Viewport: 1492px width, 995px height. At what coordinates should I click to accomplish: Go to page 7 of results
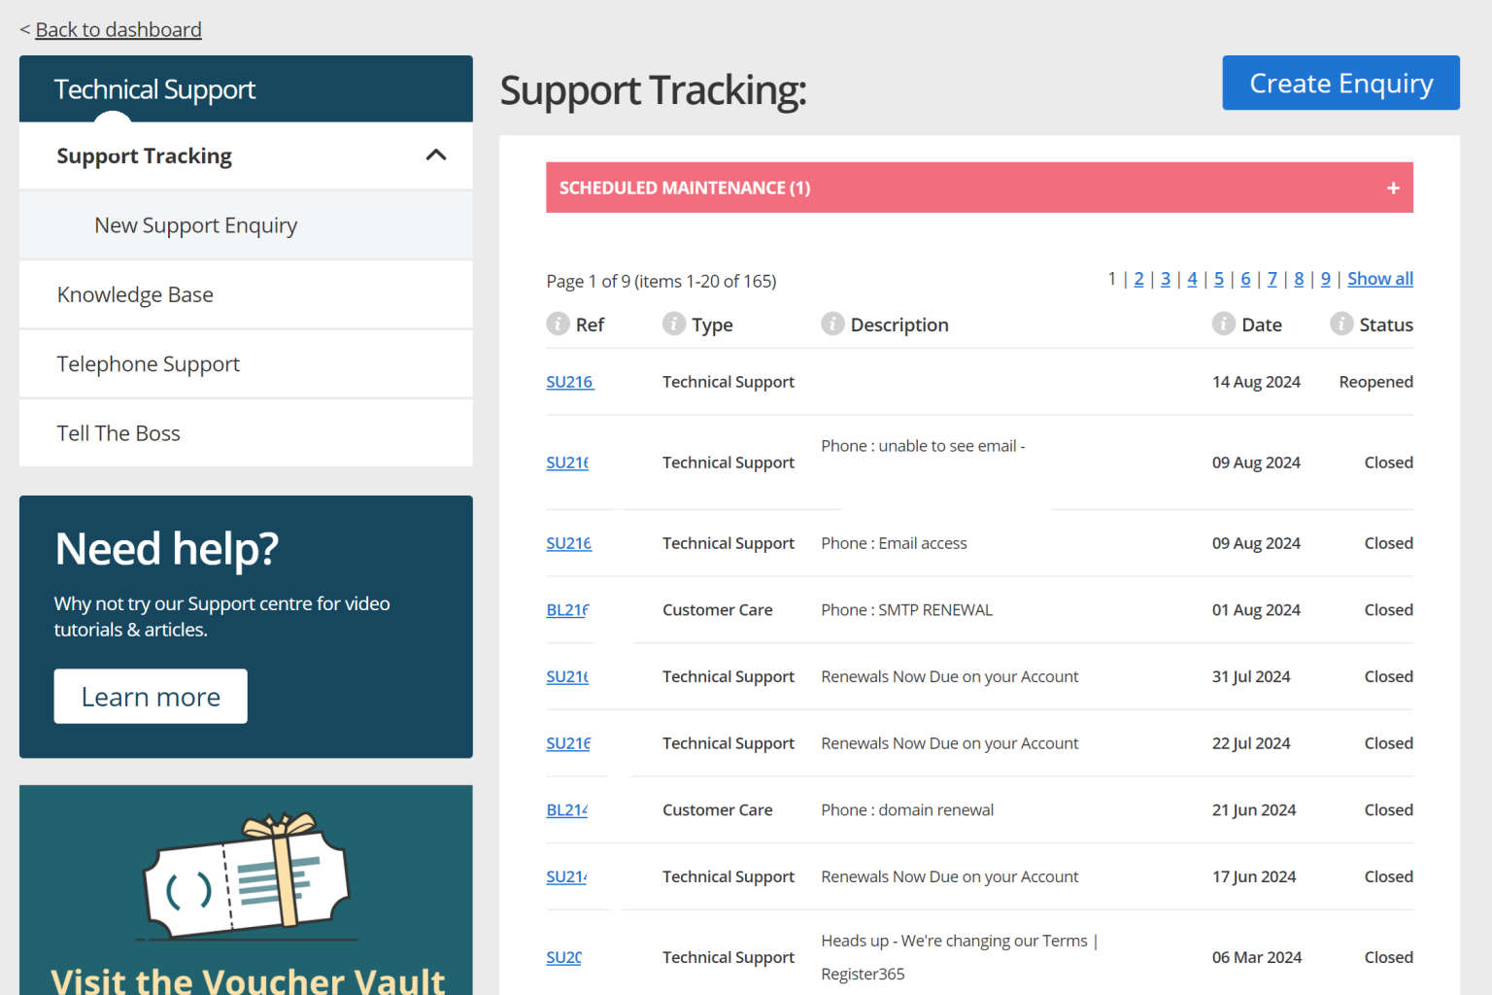(x=1272, y=279)
